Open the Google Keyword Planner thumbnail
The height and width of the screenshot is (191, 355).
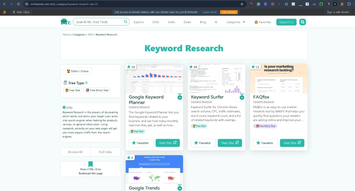pyautogui.click(x=154, y=79)
